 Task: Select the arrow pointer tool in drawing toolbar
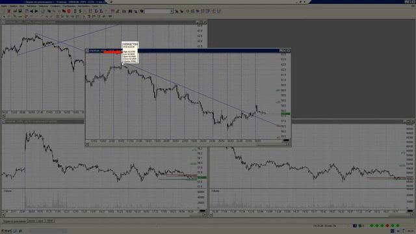click(4, 16)
